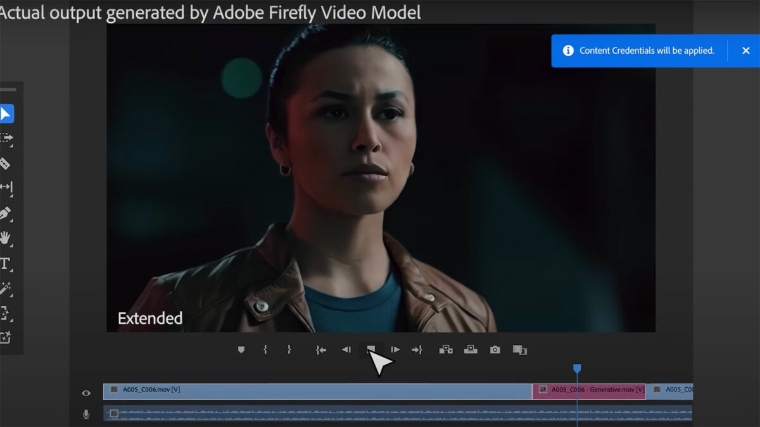Dismiss the Content Credentials notification
This screenshot has height=427, width=760.
pos(746,51)
